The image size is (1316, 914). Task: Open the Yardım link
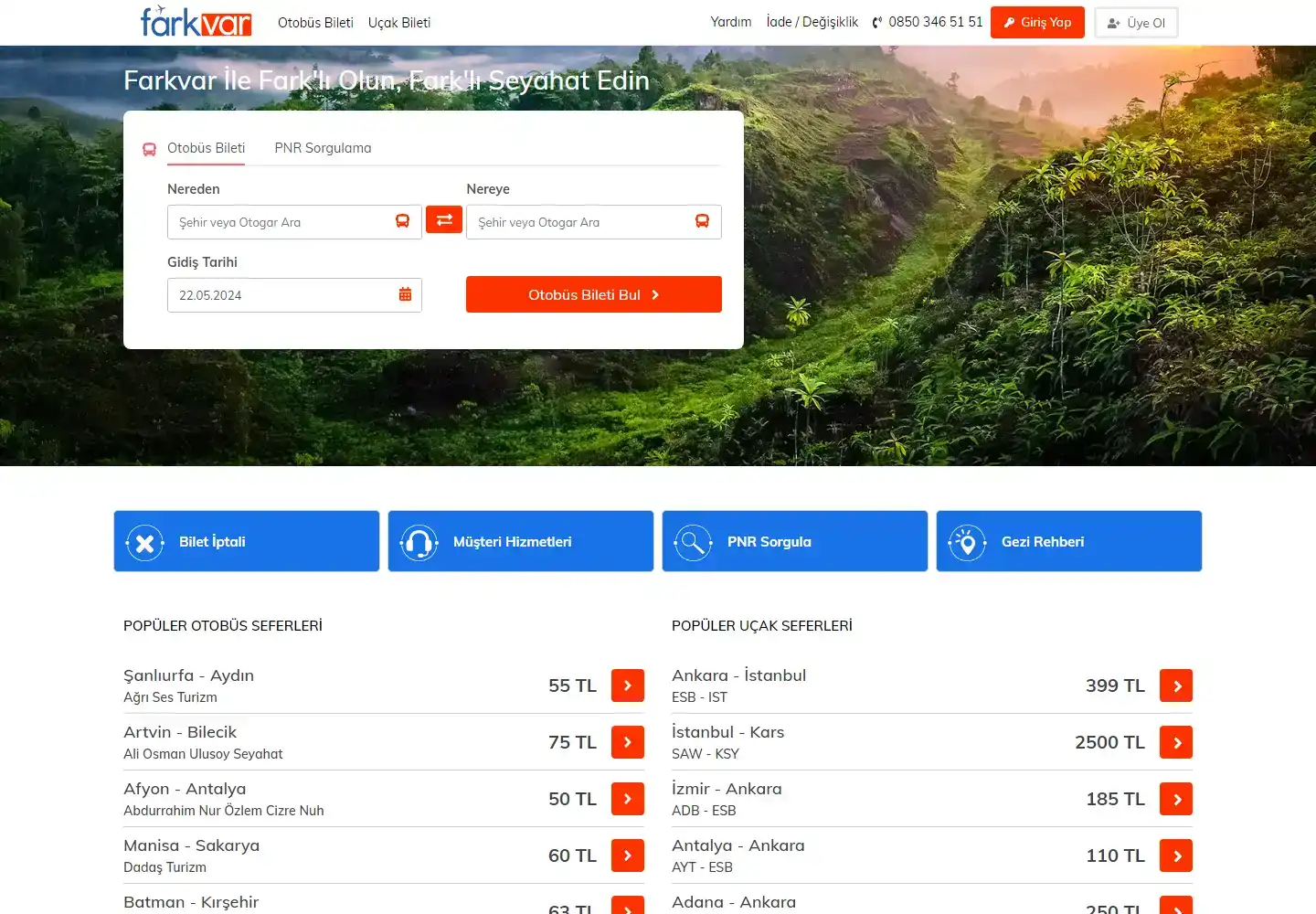point(731,22)
